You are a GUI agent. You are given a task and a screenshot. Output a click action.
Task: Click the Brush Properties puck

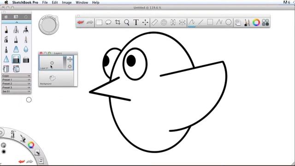click(x=49, y=24)
